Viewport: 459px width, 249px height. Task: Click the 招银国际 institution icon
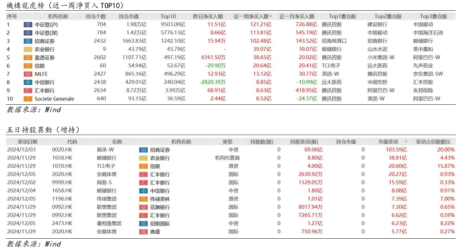tap(143, 224)
